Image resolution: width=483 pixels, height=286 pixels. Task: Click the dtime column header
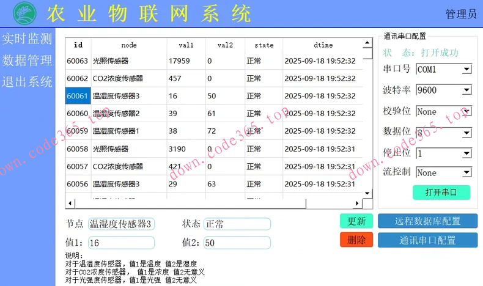click(x=323, y=45)
